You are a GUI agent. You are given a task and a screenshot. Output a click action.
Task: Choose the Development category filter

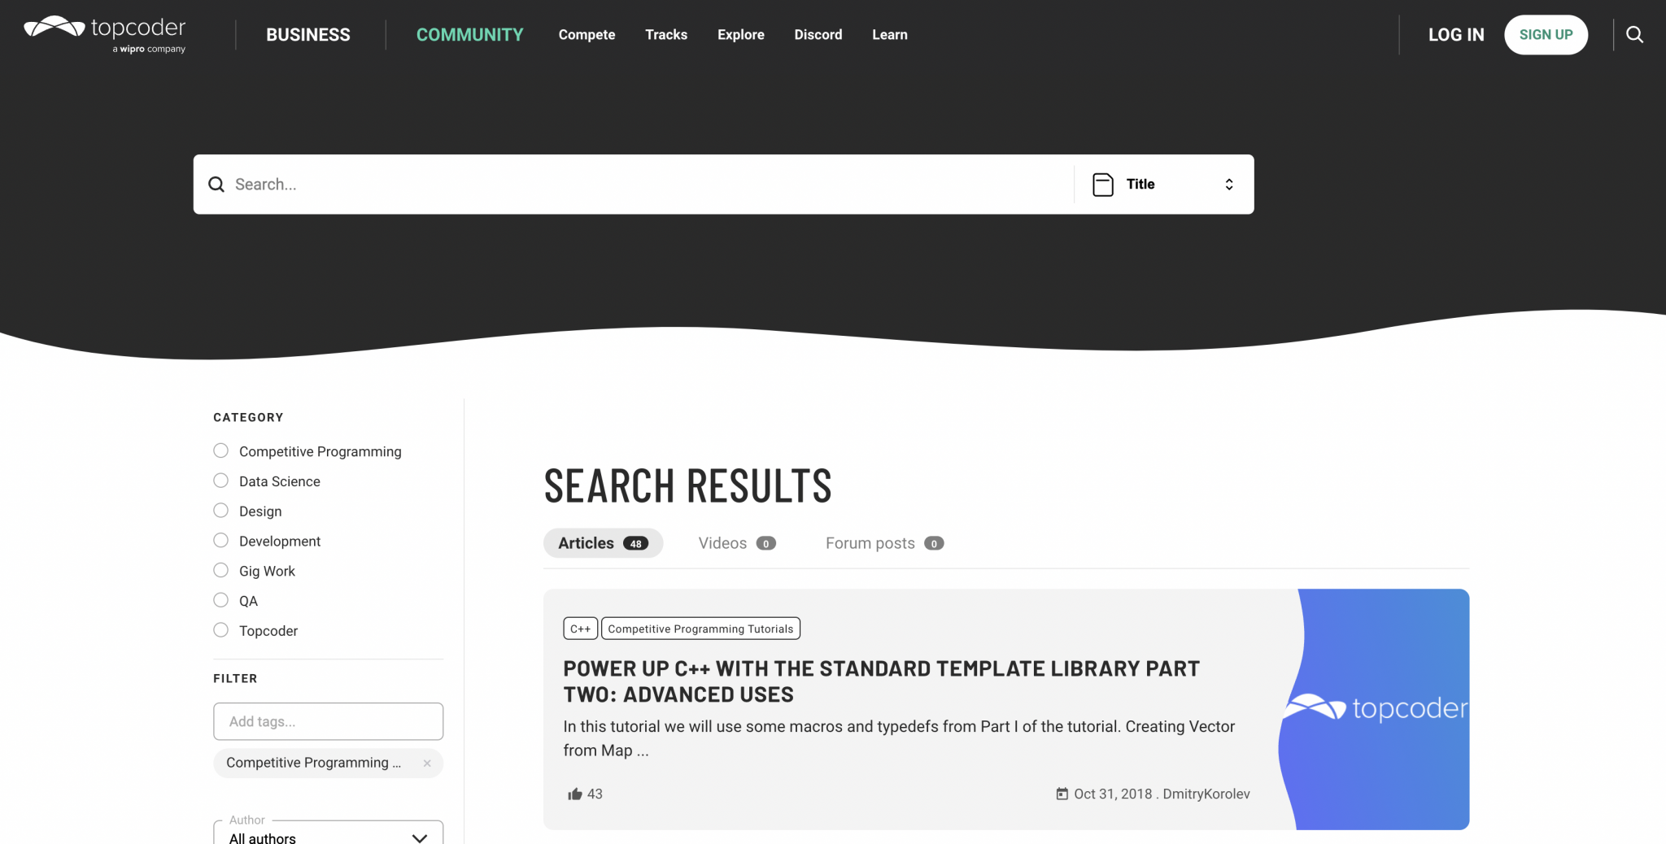coord(220,539)
